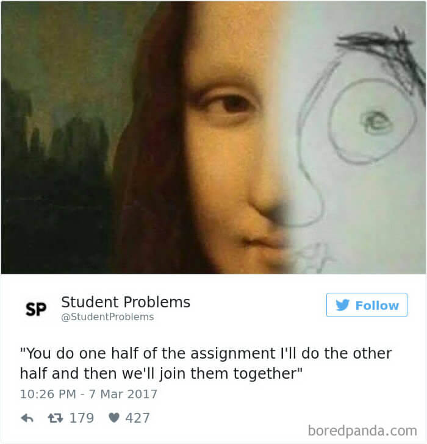Click the pencil-scribbled eye drawing
Screen dimensions: 427x444
tap(377, 123)
